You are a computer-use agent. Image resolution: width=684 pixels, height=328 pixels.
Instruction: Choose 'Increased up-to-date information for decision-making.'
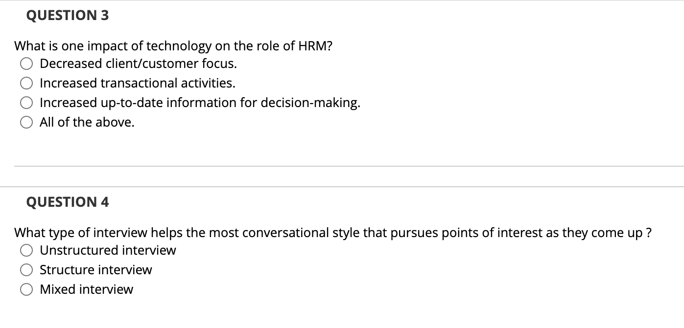coord(25,103)
